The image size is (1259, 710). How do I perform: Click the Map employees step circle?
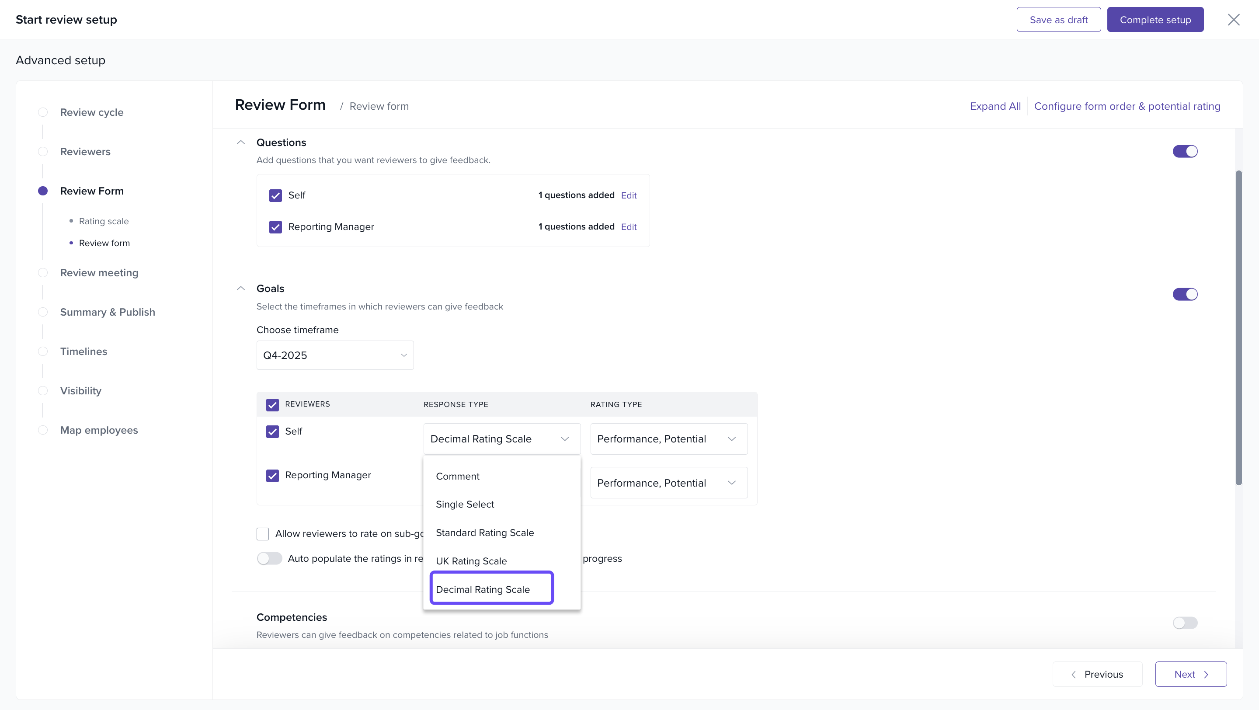tap(43, 430)
